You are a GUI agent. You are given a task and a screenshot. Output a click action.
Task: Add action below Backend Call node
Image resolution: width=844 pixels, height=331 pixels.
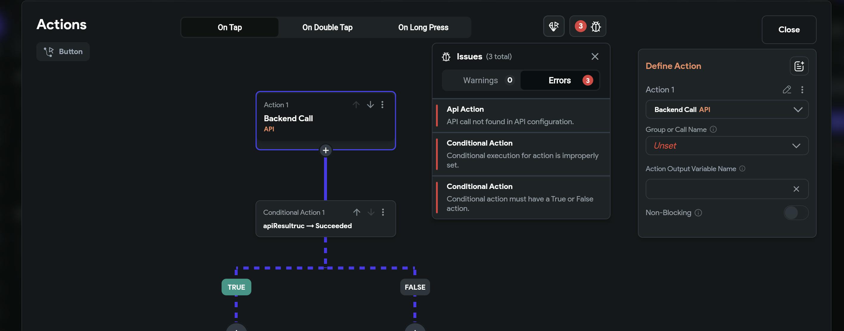pyautogui.click(x=325, y=150)
